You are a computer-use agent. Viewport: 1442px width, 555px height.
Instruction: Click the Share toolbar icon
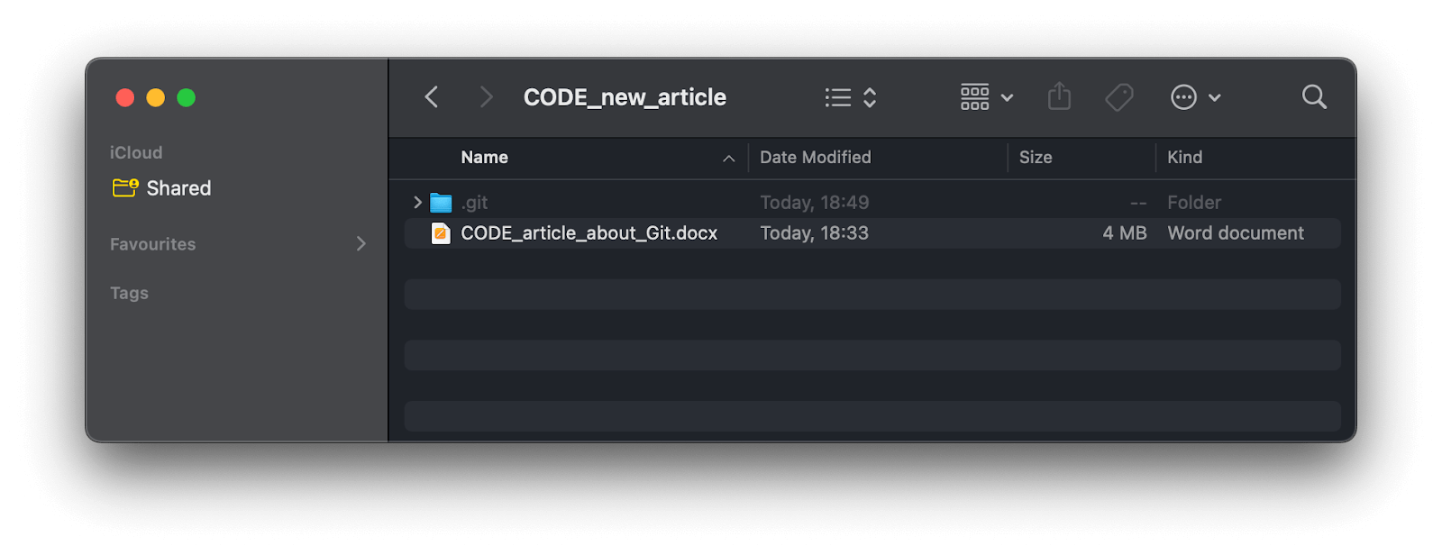click(1060, 97)
